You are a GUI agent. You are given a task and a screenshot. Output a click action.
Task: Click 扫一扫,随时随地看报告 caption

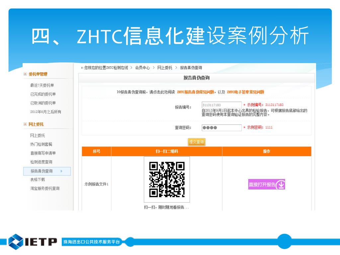(x=166, y=207)
